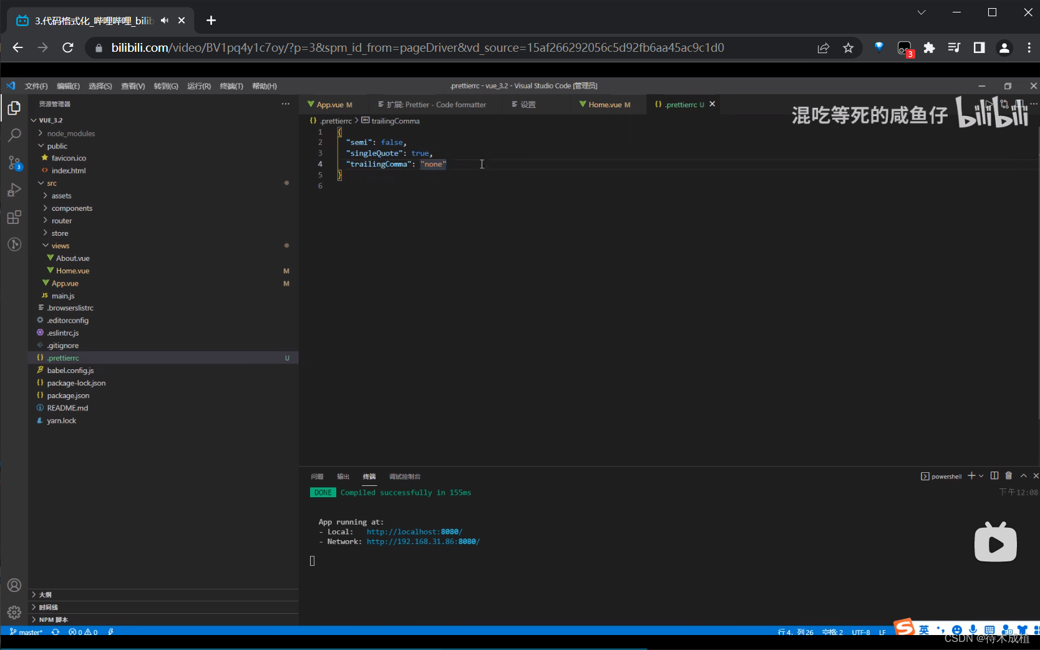Expand the node_modules folder
The height and width of the screenshot is (650, 1040).
[x=41, y=133]
